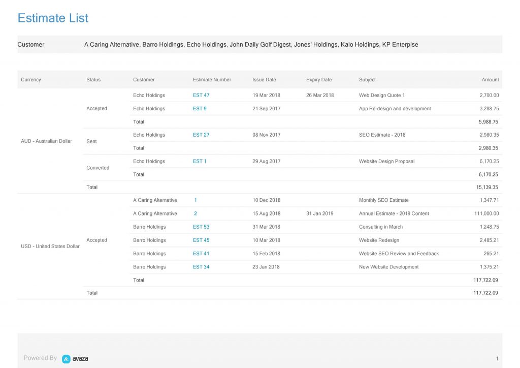Select subject Annual Estimate - 2019 Content
The image size is (520, 368).
pyautogui.click(x=394, y=213)
